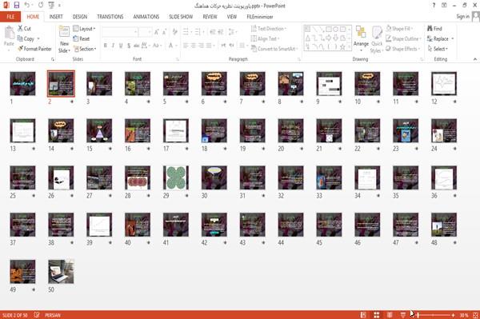Screen dimensions: 480x319
Task: Open the Shape Effects dropdown
Action: pos(402,49)
